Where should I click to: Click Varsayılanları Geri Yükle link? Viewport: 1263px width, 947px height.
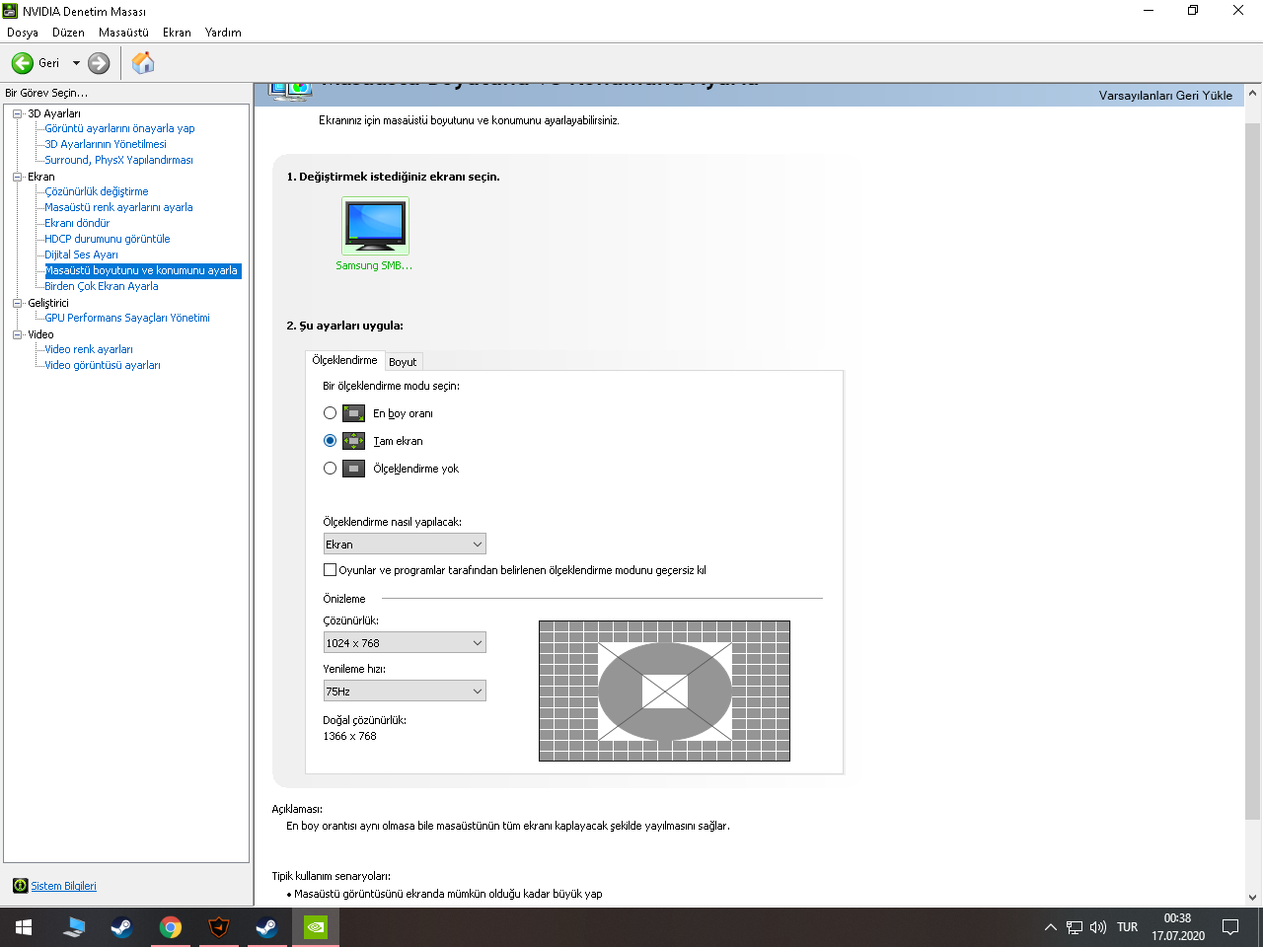click(1165, 96)
